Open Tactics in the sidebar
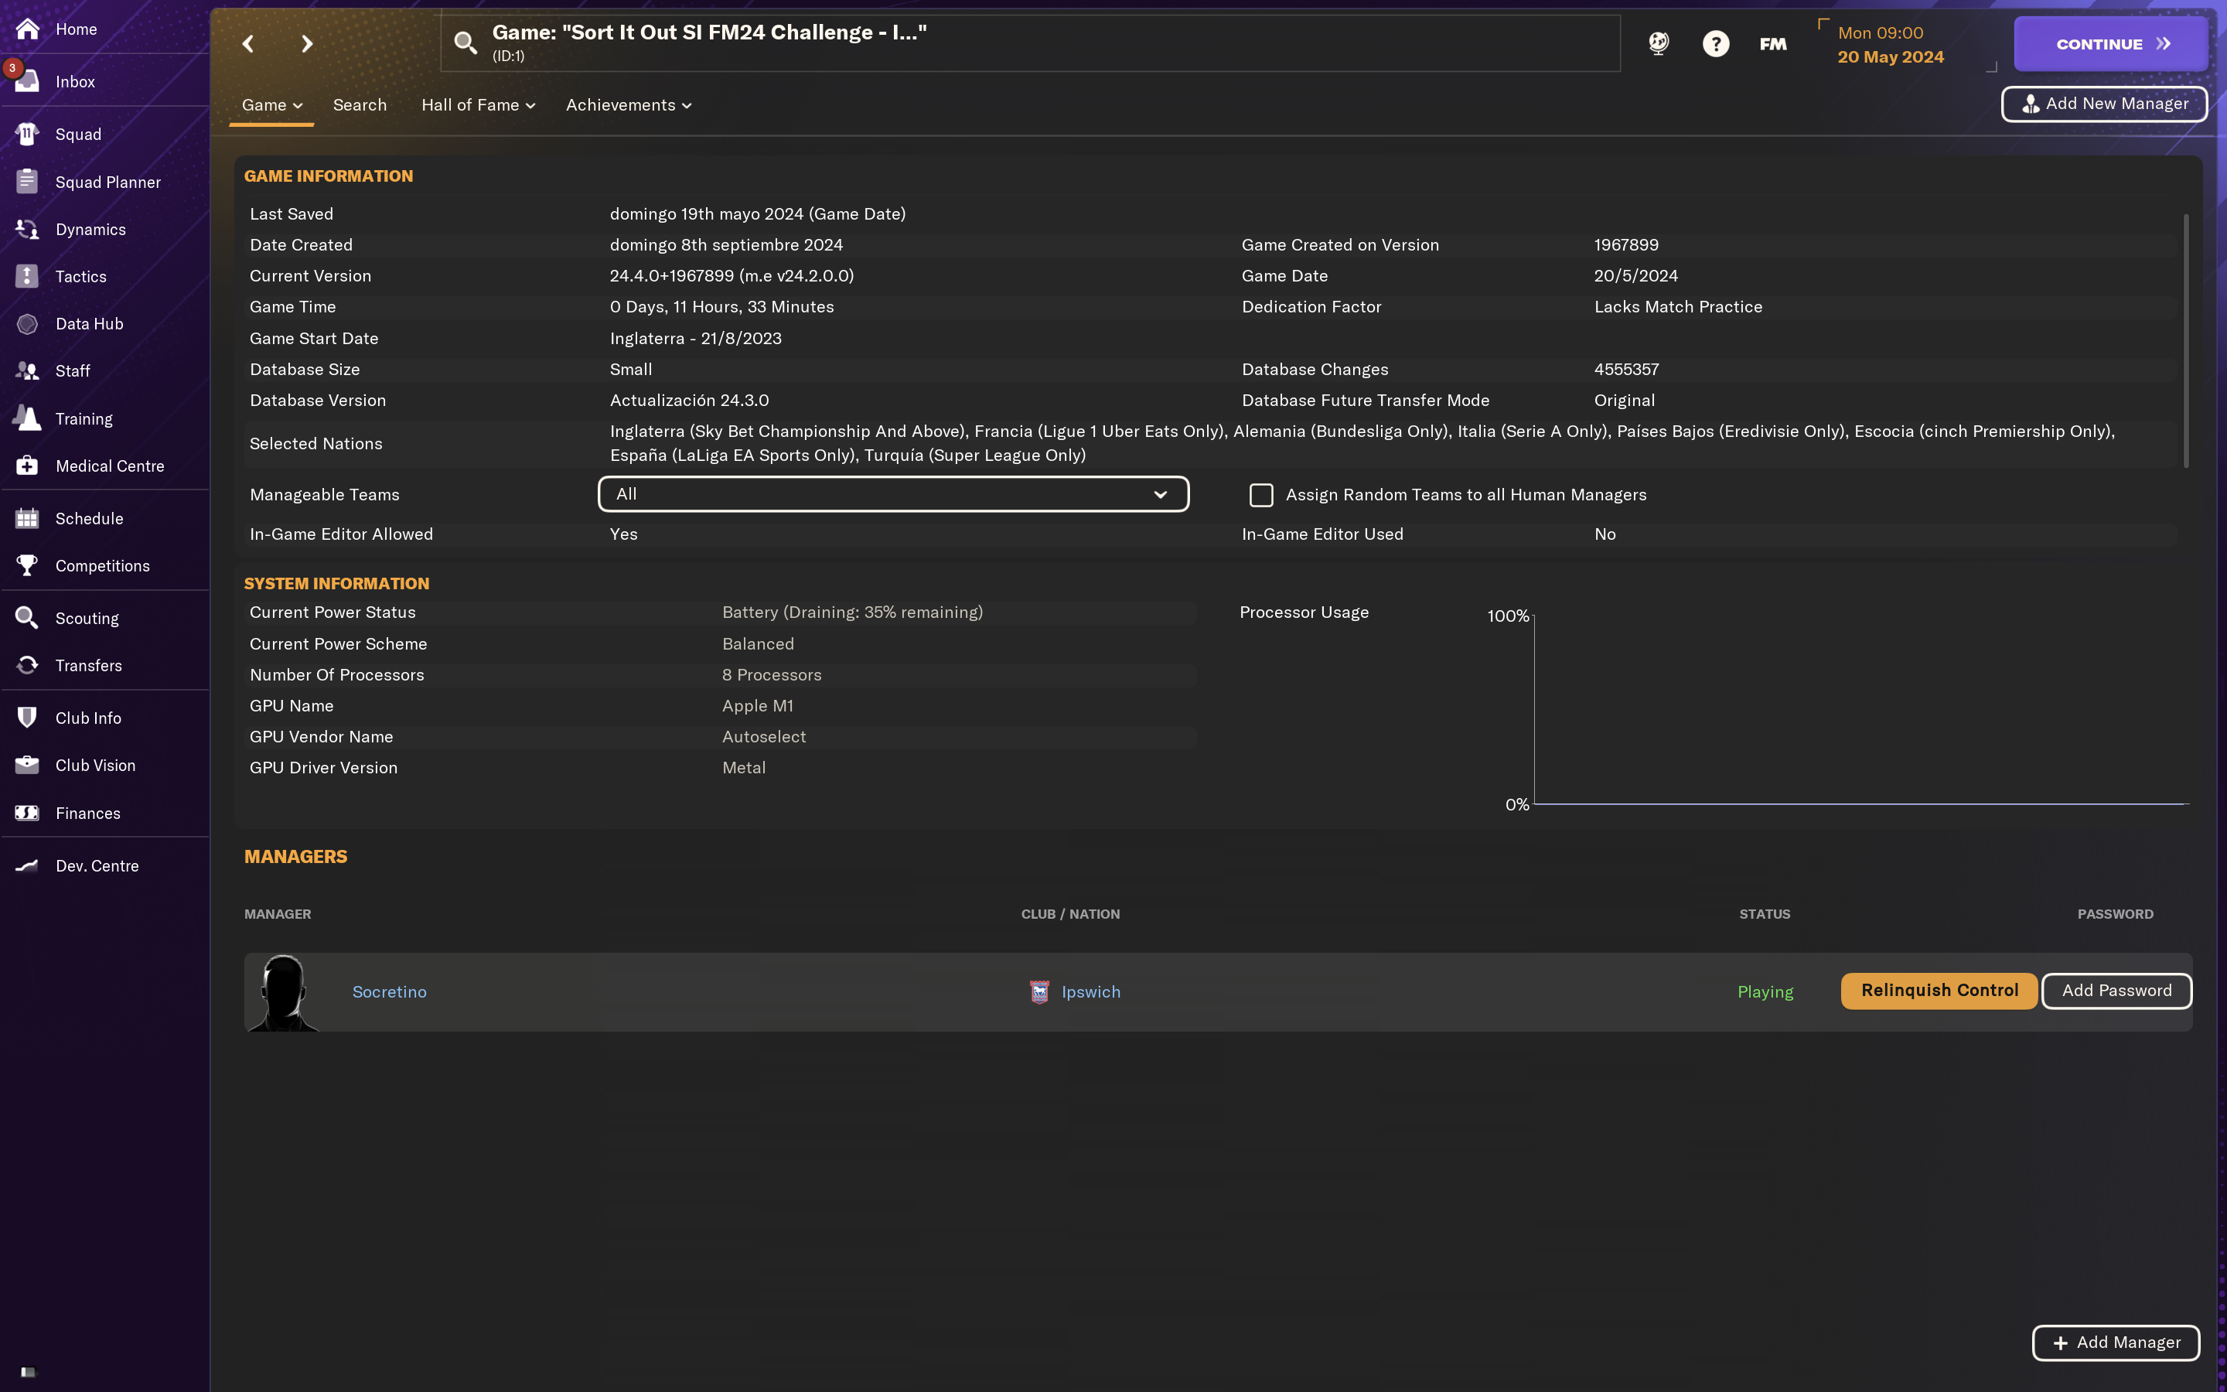Viewport: 2227px width, 1392px height. click(81, 276)
